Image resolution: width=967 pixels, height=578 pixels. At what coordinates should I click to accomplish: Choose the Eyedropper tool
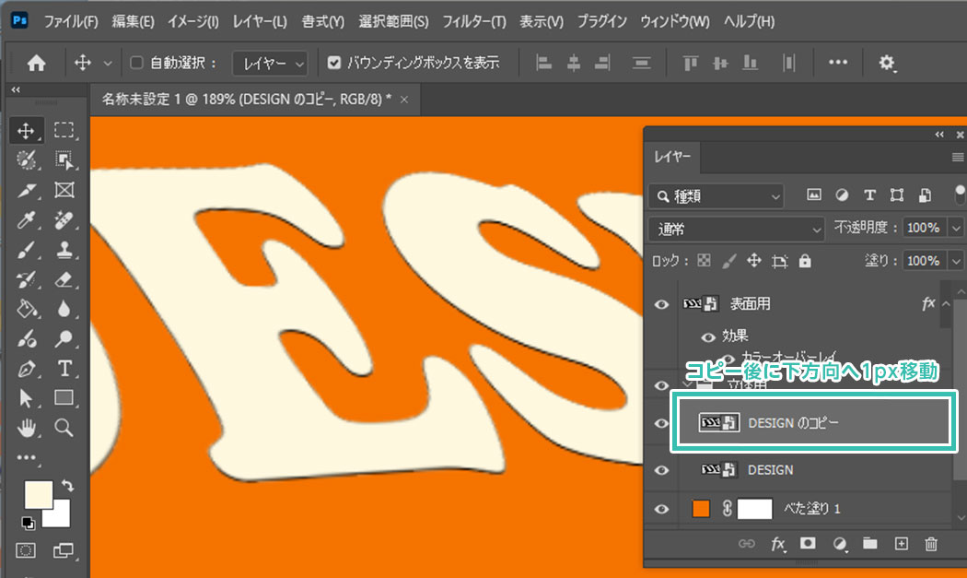(x=27, y=220)
